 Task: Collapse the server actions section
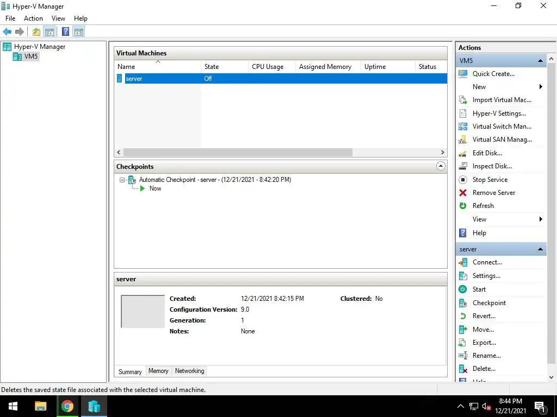point(540,249)
